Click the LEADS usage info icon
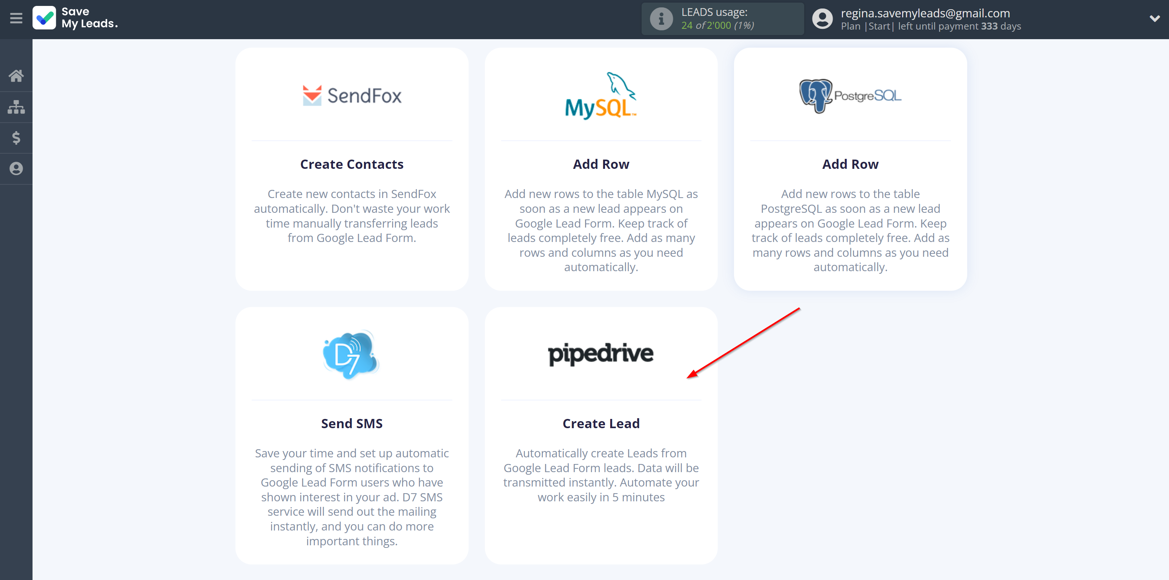This screenshot has height=580, width=1169. tap(661, 19)
